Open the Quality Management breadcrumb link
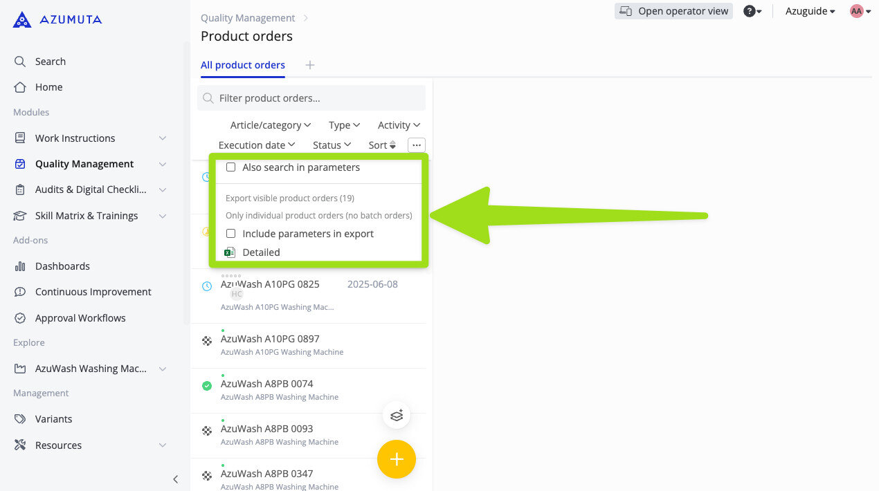This screenshot has height=491, width=879. [x=248, y=18]
